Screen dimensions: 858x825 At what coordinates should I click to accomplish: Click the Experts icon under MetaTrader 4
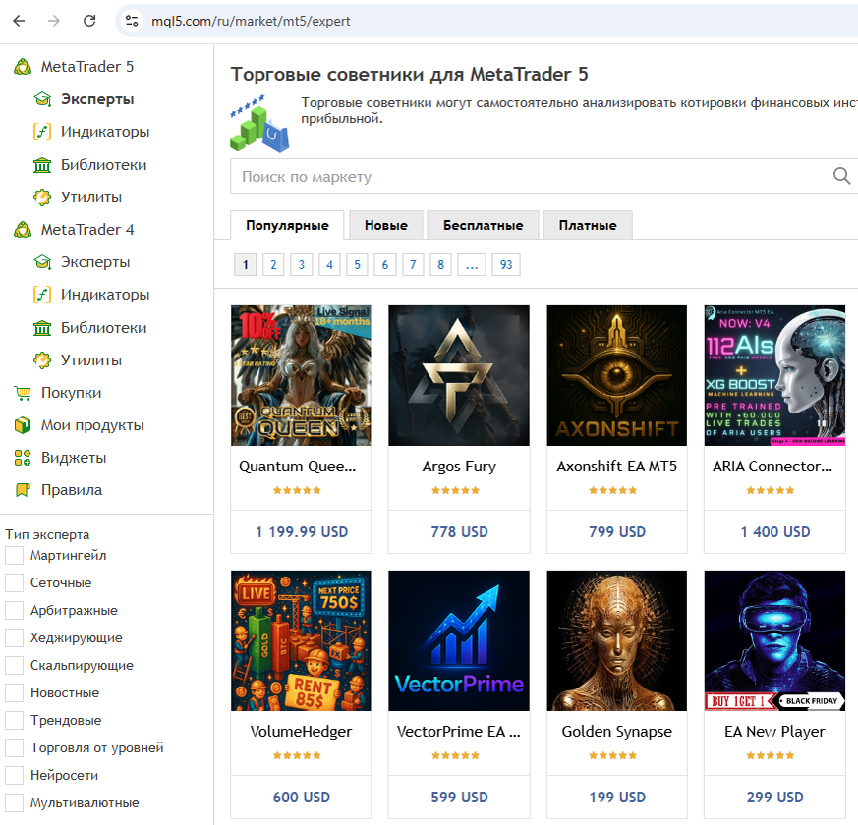(42, 262)
